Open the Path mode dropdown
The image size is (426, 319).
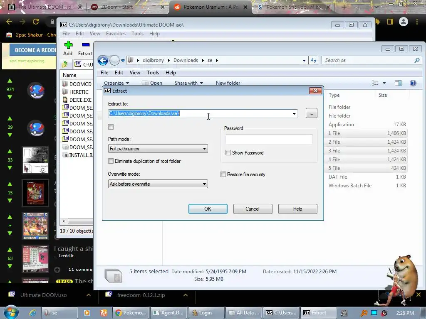point(204,149)
